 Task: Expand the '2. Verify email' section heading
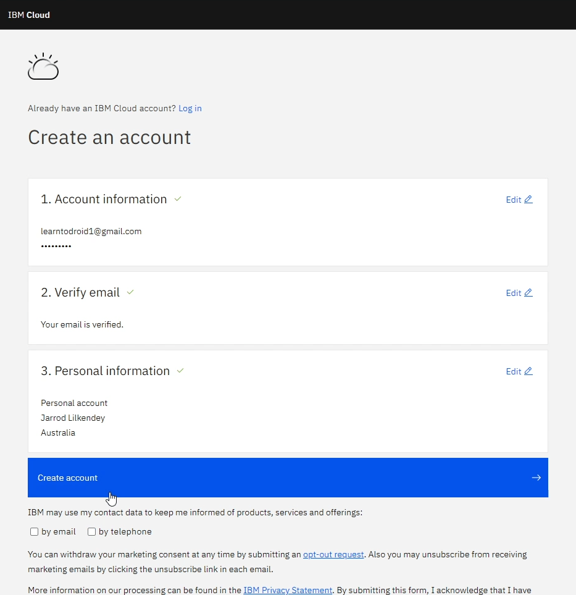click(x=80, y=293)
